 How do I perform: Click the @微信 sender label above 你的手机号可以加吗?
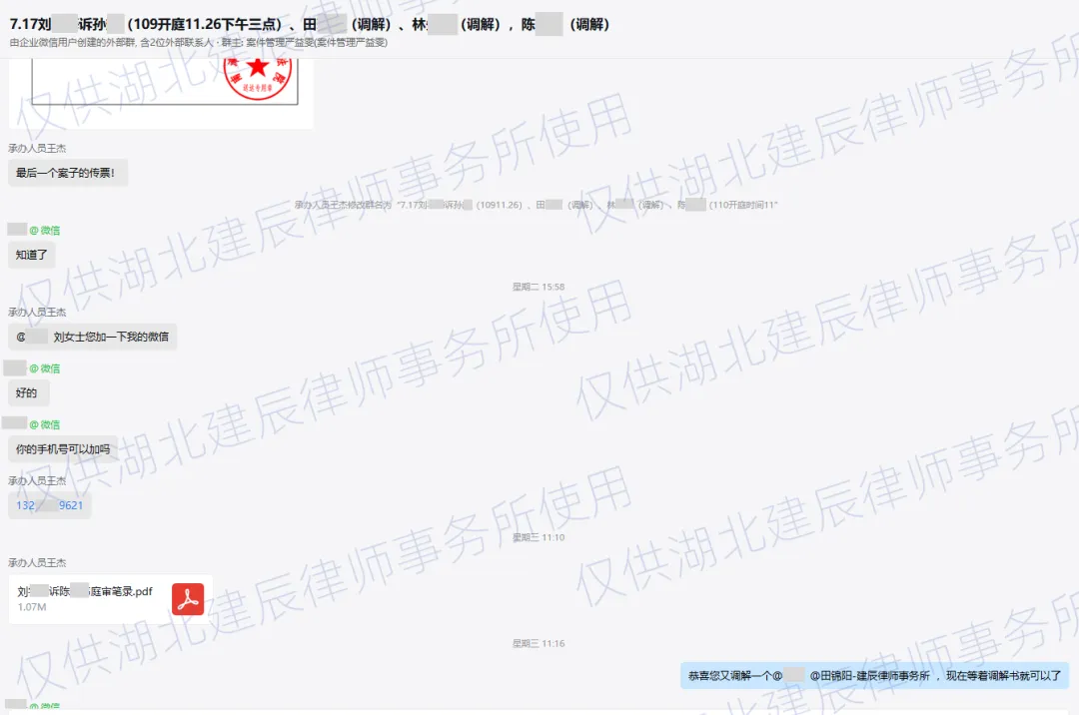[x=45, y=424]
